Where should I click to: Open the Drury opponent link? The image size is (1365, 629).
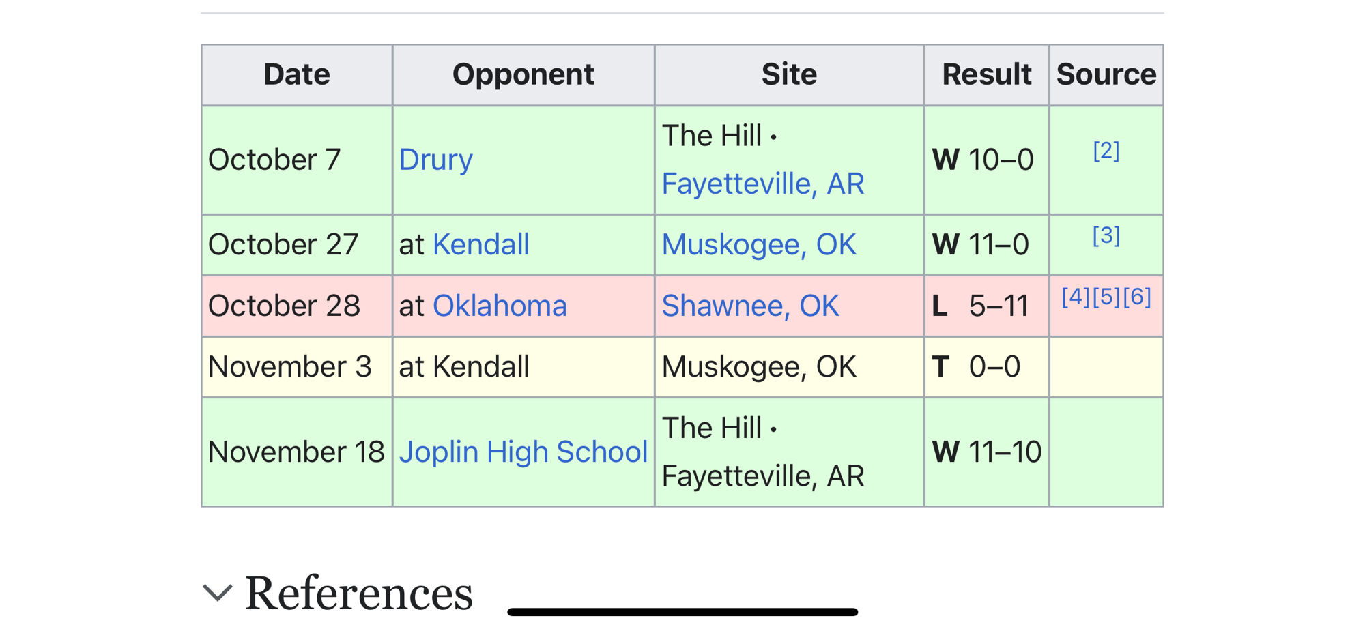pyautogui.click(x=435, y=160)
